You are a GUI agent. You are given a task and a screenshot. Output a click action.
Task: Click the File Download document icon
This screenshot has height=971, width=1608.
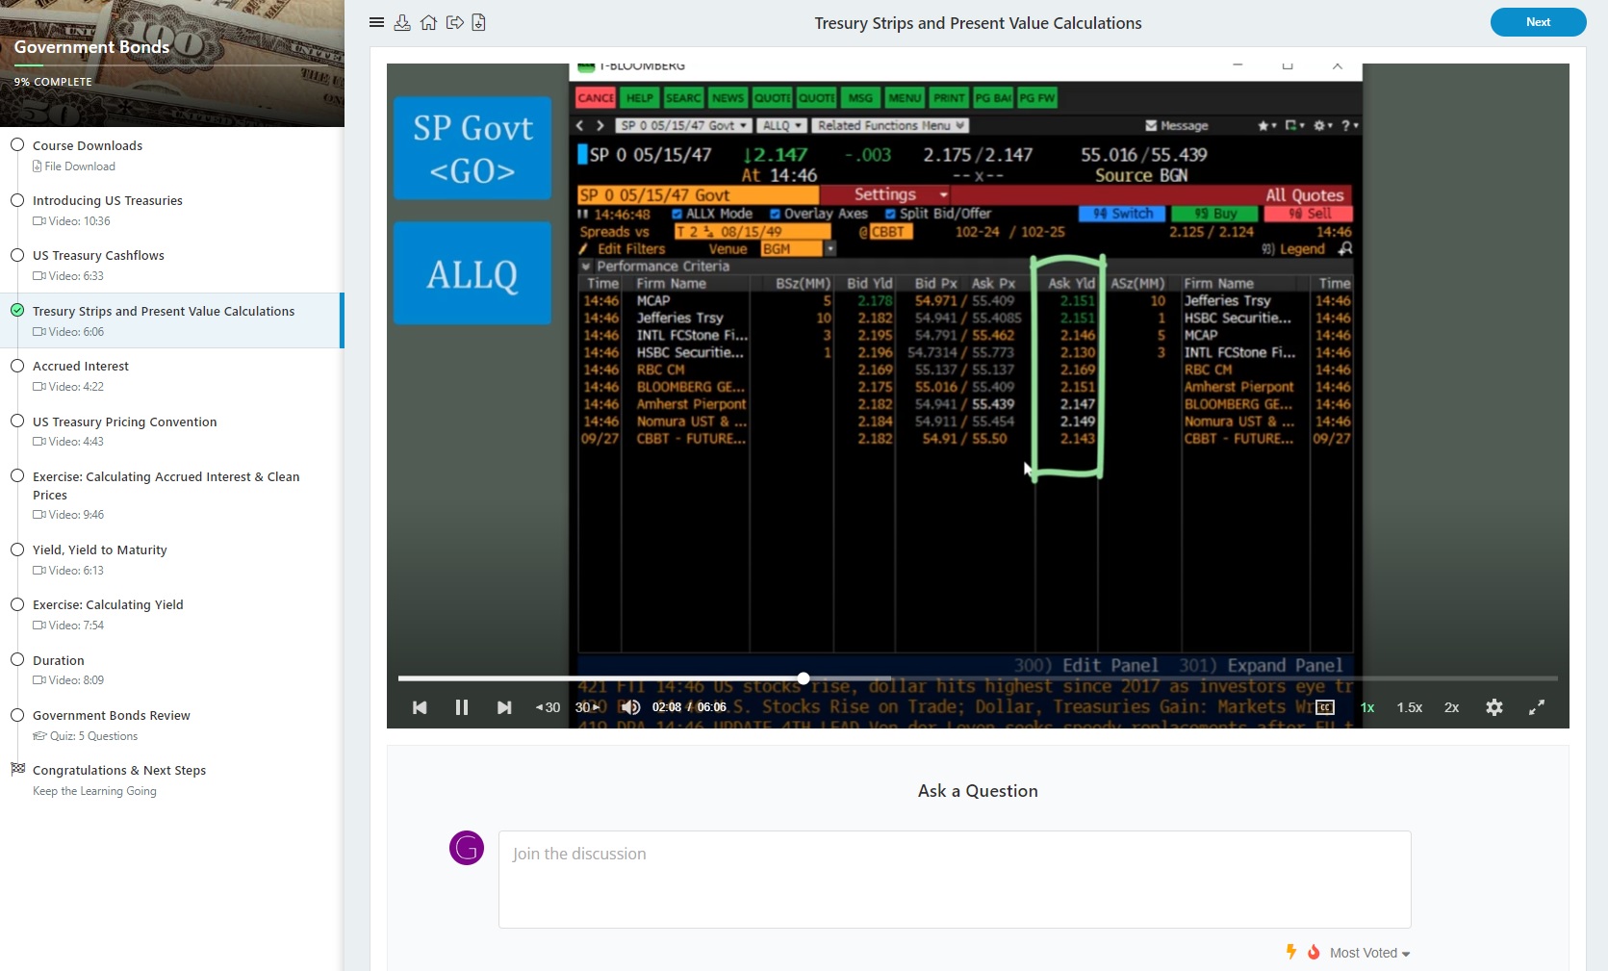click(x=38, y=166)
